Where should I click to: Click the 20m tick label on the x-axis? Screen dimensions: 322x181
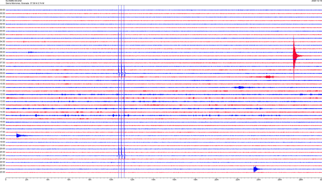[x=216, y=180]
